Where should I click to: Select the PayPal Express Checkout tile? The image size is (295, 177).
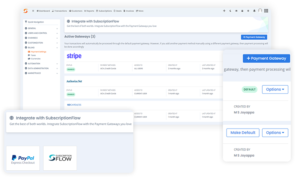pos(23,158)
